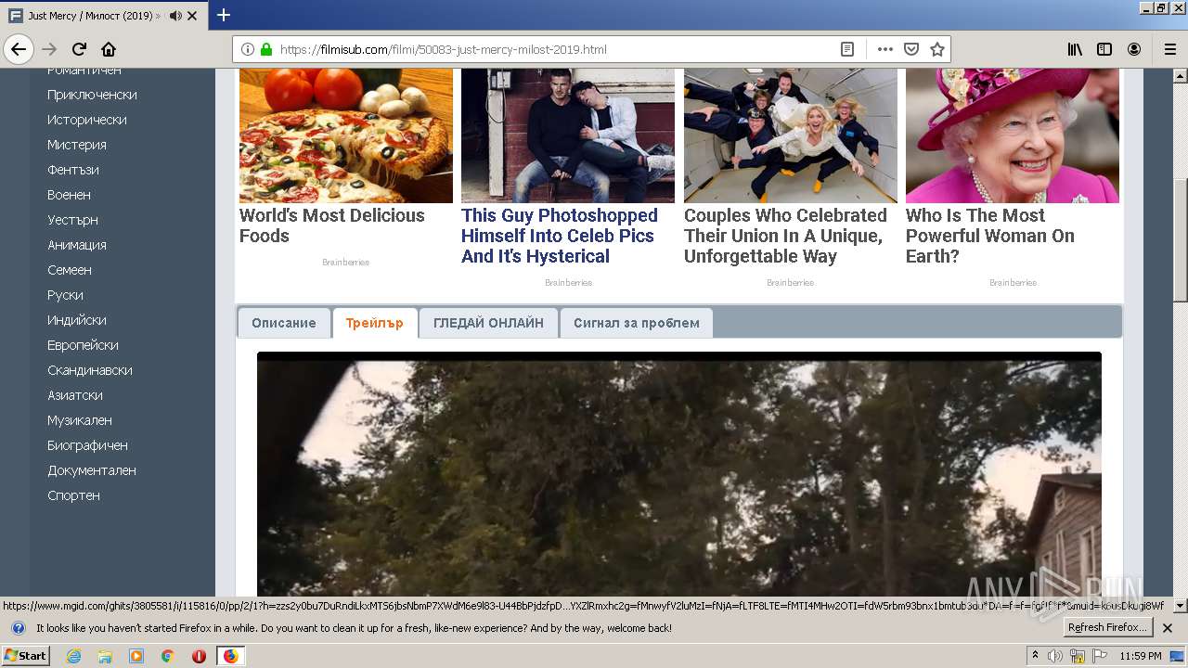1188x668 pixels.
Task: Open media player taskbar icon
Action: coord(136,656)
